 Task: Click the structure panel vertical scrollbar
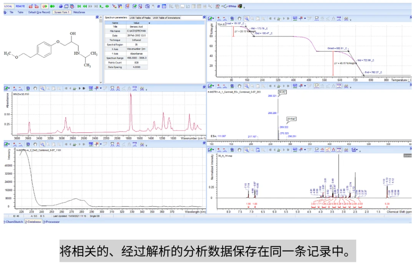click(101, 50)
